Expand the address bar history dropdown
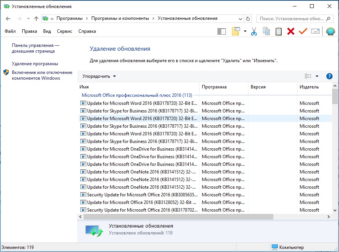 (240, 19)
